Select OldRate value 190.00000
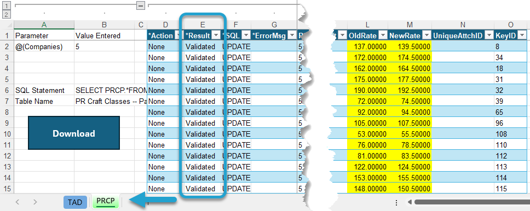The width and height of the screenshot is (530, 211). [367, 91]
